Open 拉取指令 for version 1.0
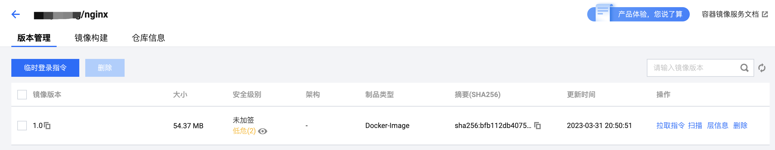This screenshot has width=775, height=150. (670, 126)
